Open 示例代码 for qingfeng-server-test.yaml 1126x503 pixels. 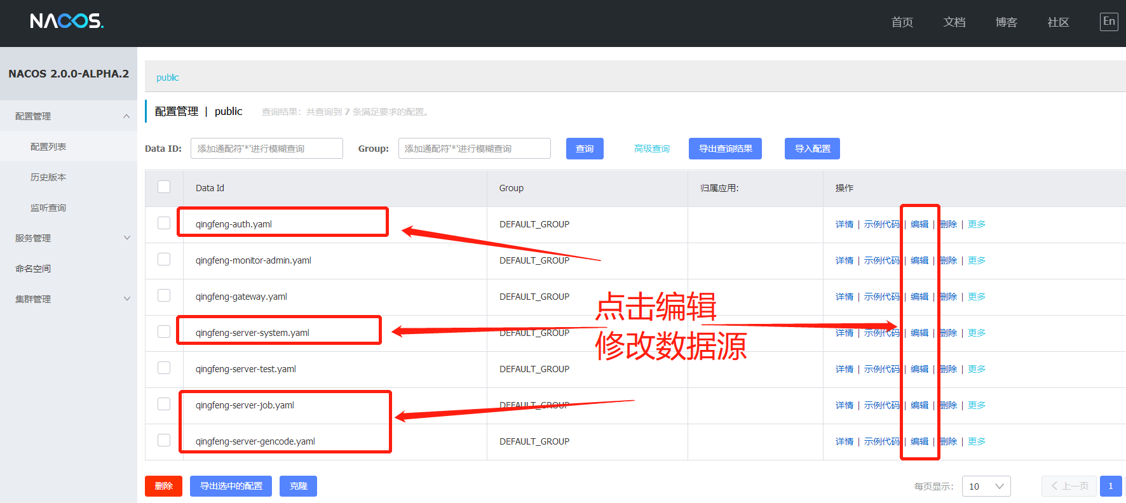coord(882,369)
